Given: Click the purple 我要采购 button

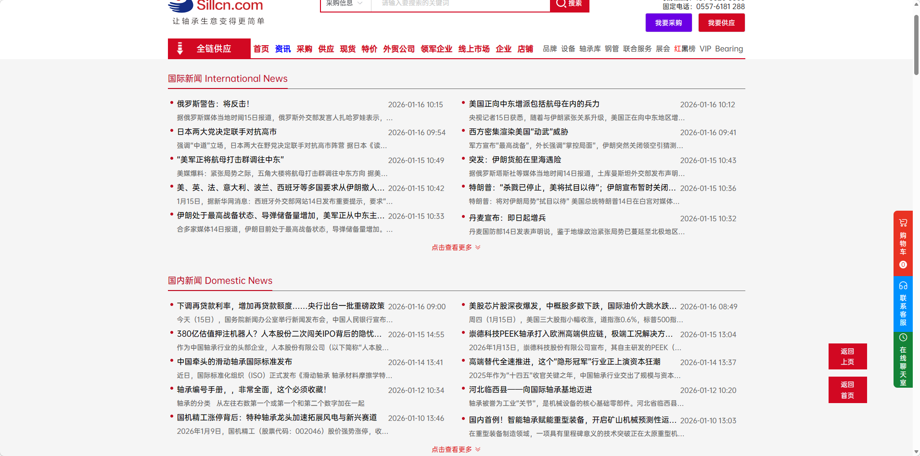Looking at the screenshot, I should (668, 23).
